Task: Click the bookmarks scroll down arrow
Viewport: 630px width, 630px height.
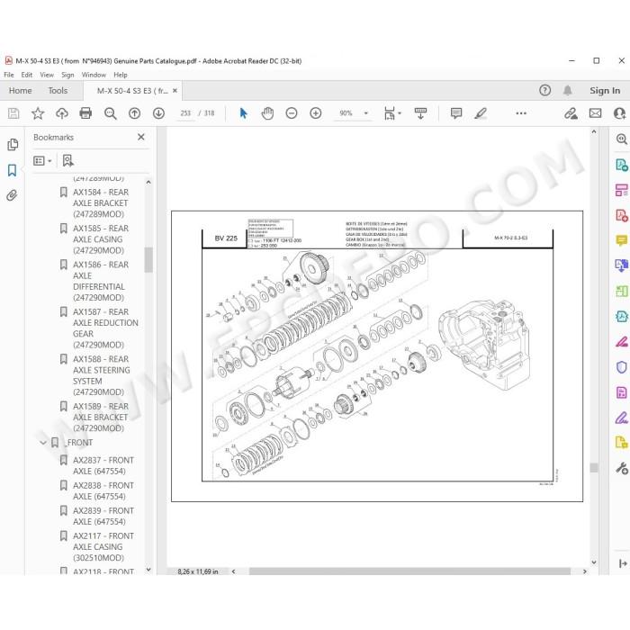Action: [x=148, y=570]
